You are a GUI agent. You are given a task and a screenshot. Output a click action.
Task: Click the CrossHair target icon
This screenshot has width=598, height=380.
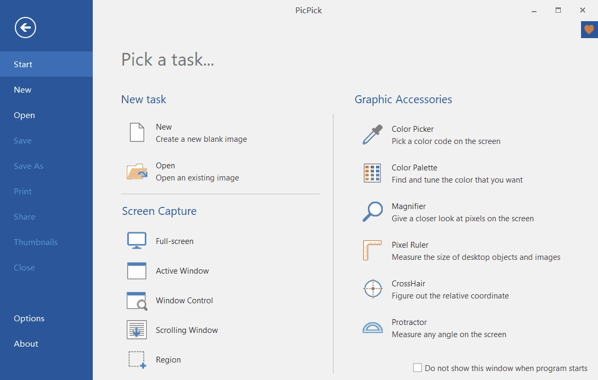[373, 288]
